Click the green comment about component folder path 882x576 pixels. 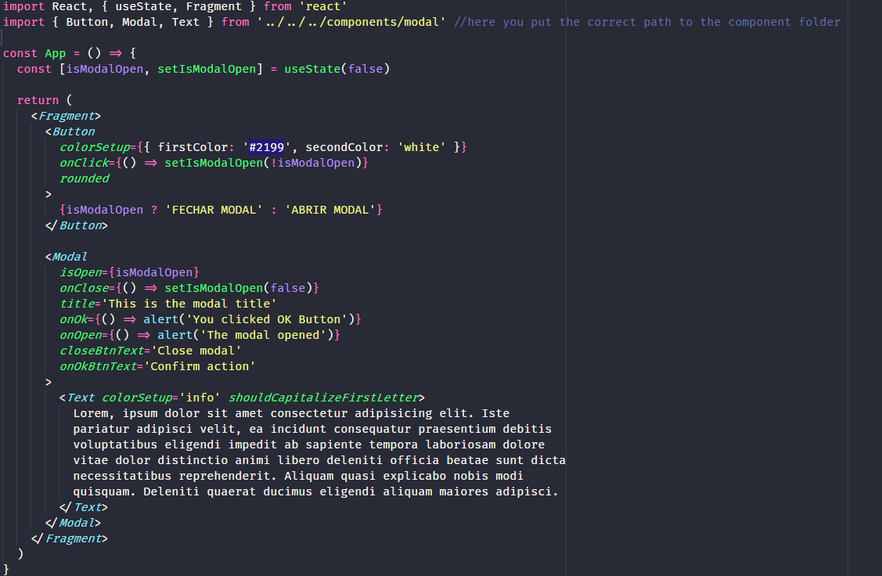[642, 21]
